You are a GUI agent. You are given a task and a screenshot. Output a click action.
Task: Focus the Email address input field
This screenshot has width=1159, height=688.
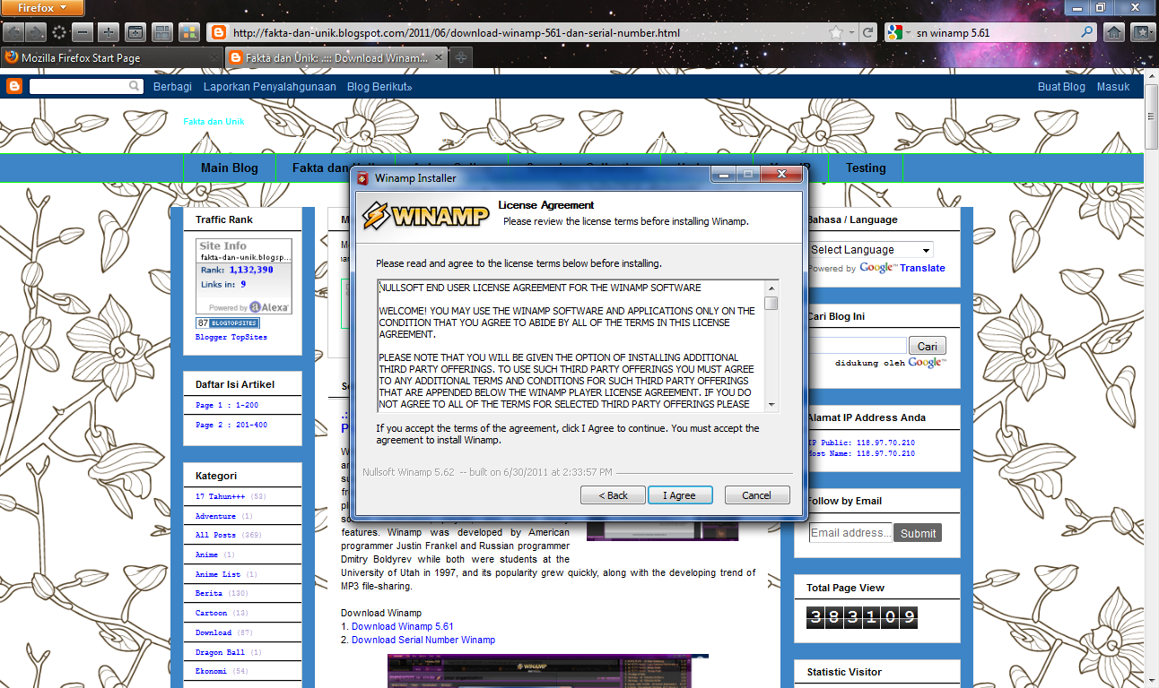click(850, 533)
